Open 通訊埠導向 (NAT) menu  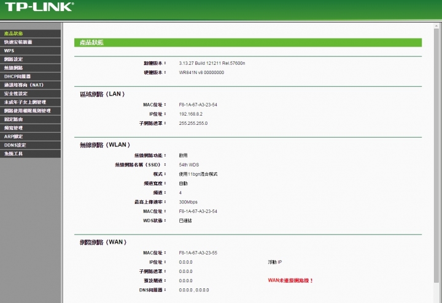[x=30, y=85]
